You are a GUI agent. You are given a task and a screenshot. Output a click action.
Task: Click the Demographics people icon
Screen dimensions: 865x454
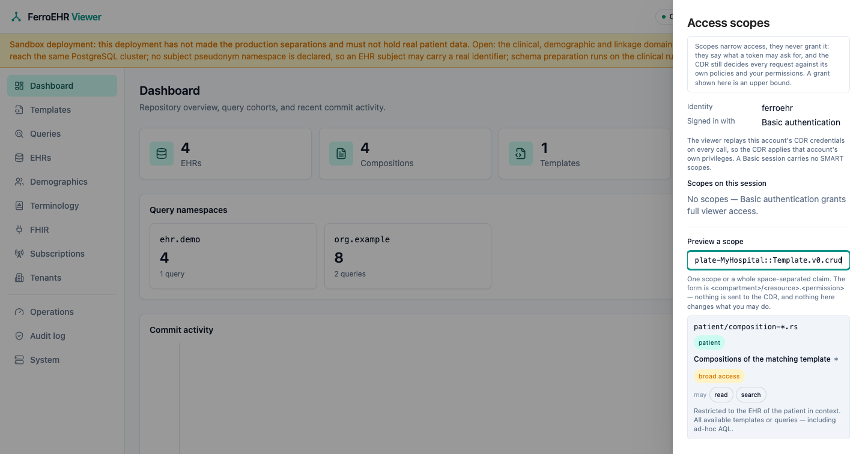click(19, 182)
